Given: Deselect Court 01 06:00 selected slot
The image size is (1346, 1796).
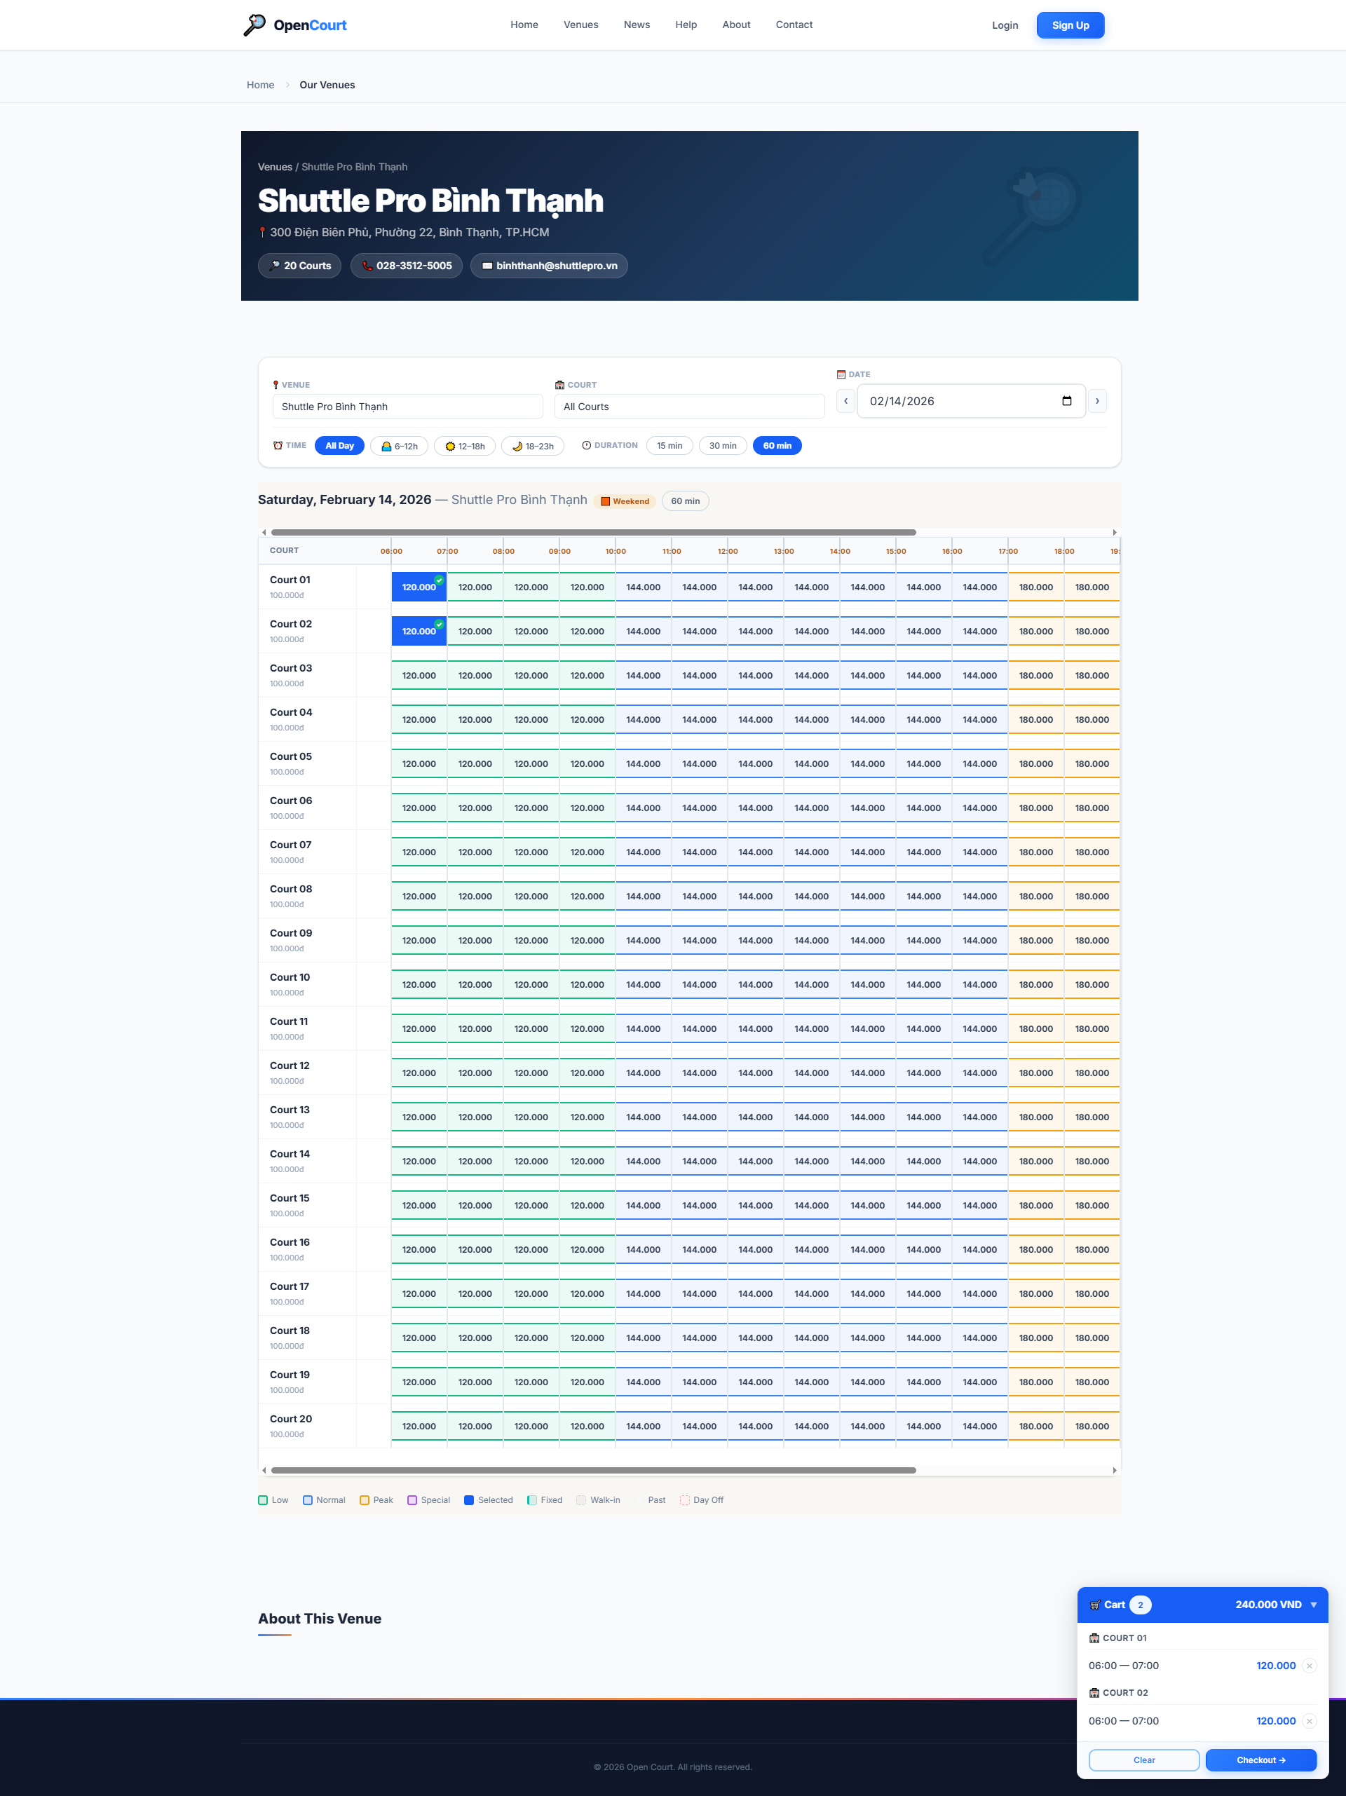Looking at the screenshot, I should [x=419, y=587].
